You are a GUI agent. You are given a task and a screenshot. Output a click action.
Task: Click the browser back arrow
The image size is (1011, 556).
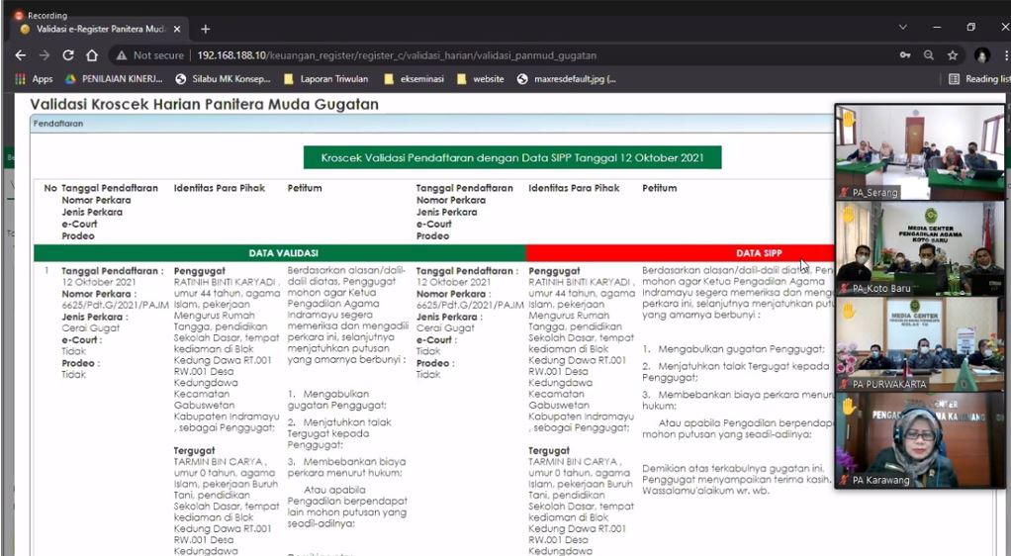[x=20, y=55]
